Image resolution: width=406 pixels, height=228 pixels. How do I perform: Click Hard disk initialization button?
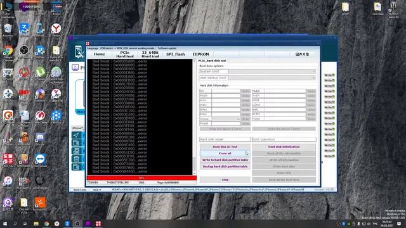click(284, 147)
